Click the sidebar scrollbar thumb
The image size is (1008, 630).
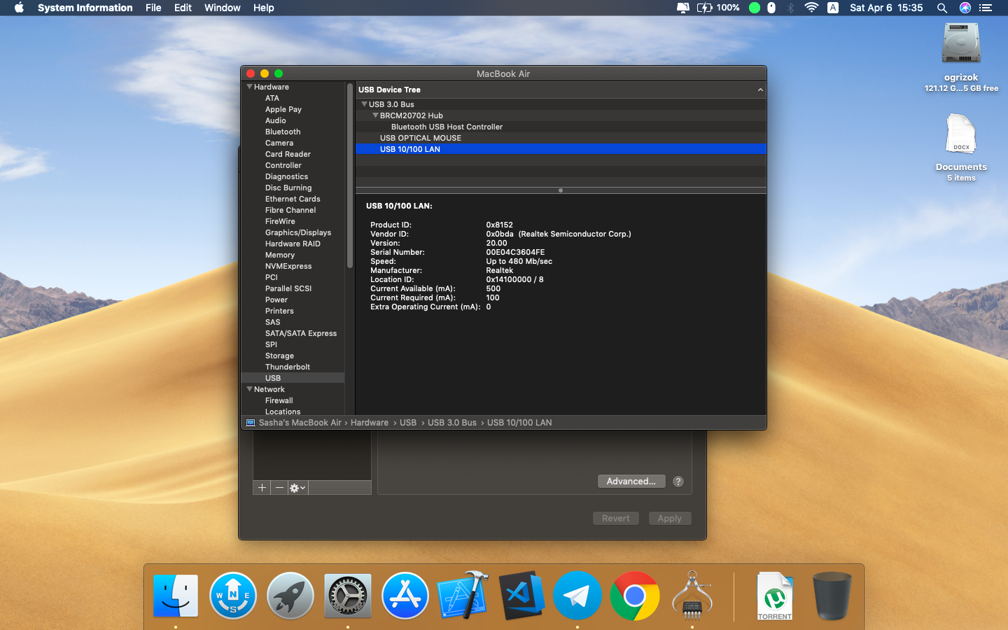350,175
